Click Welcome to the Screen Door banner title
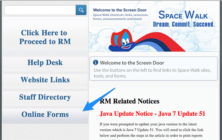222x140 pixels. click(120, 10)
